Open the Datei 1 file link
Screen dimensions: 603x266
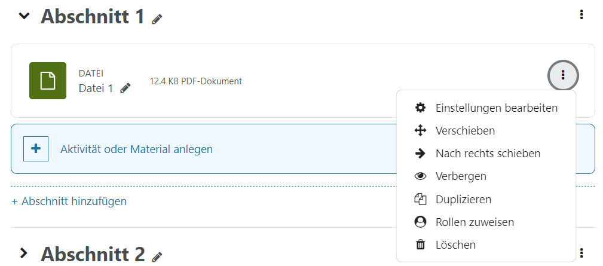[96, 88]
